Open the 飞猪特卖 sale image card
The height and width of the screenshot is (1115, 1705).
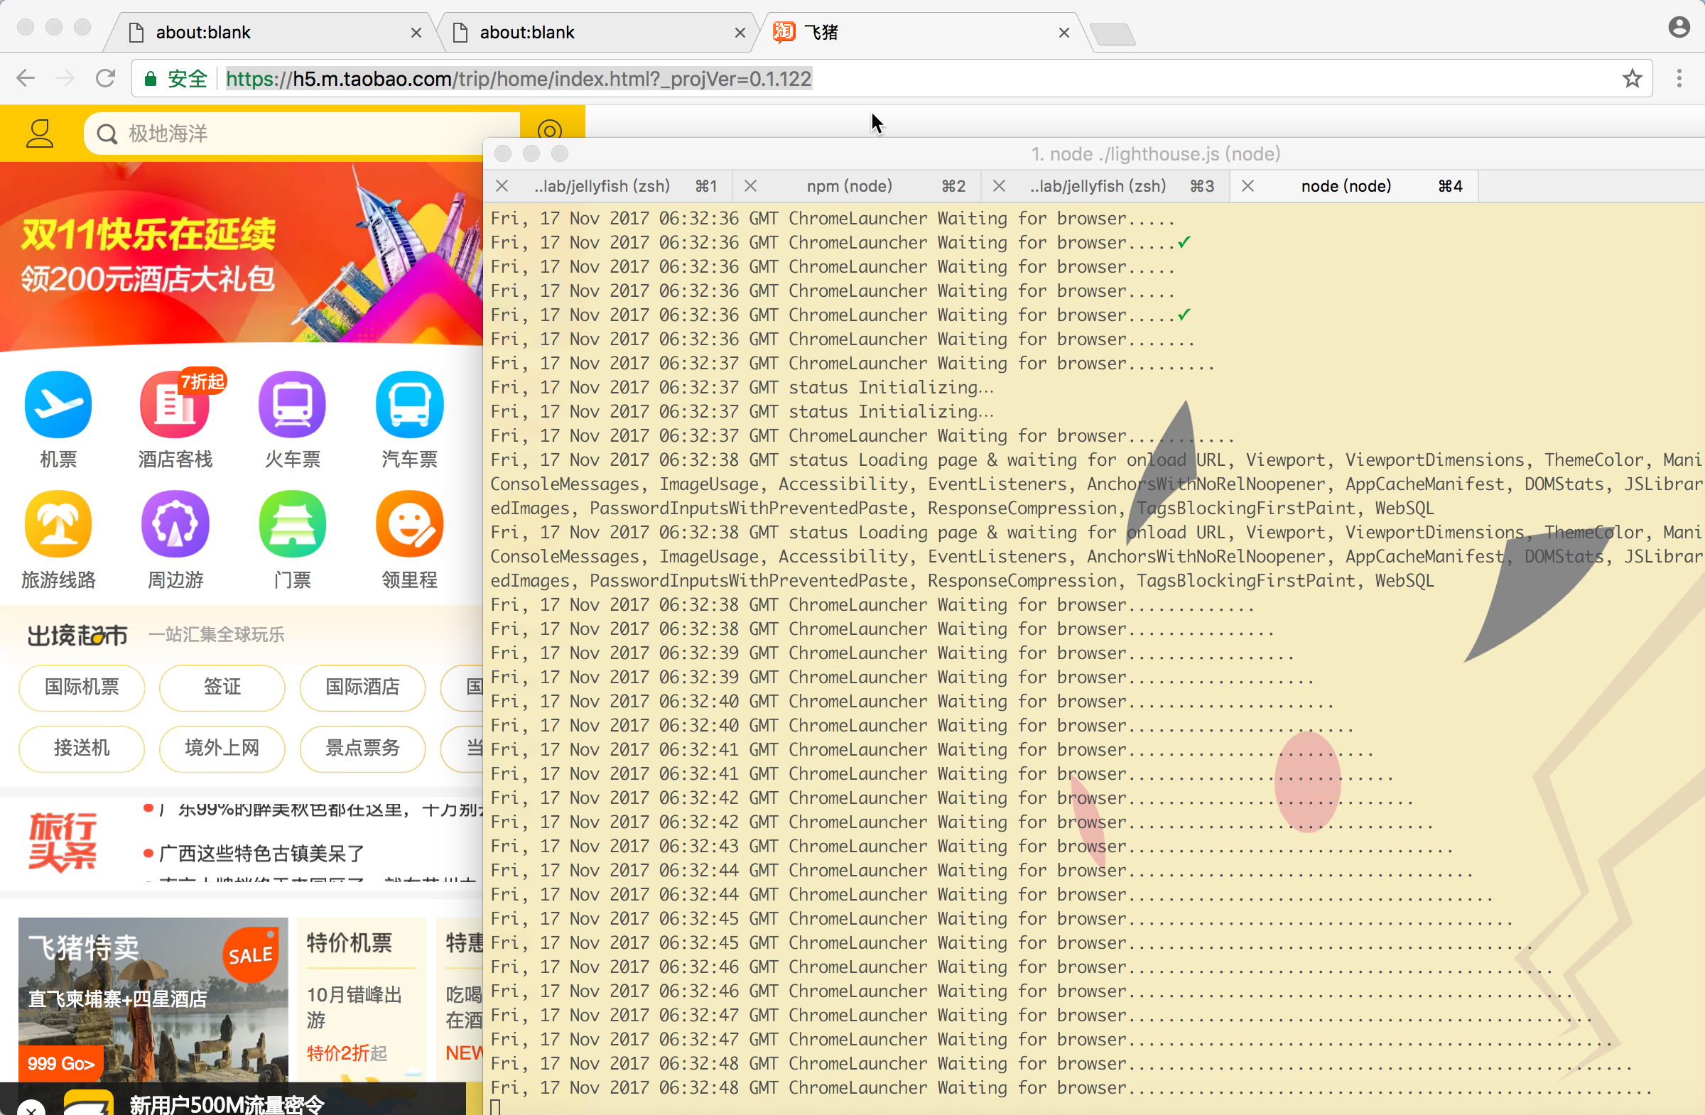(x=153, y=999)
